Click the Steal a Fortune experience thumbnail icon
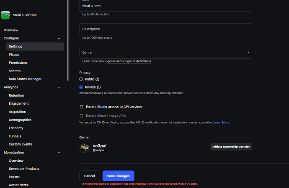 pos(5,15)
